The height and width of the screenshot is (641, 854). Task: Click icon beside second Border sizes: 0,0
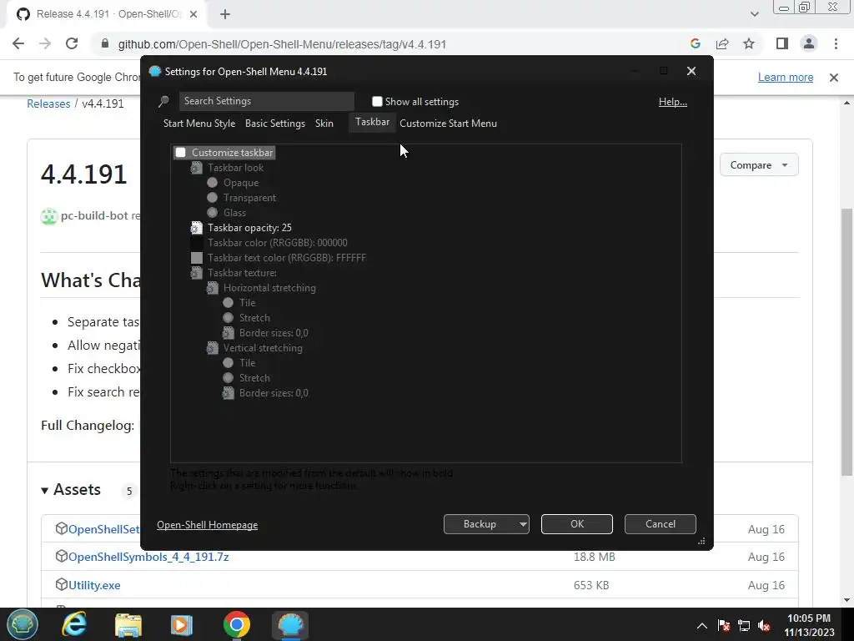click(x=229, y=393)
